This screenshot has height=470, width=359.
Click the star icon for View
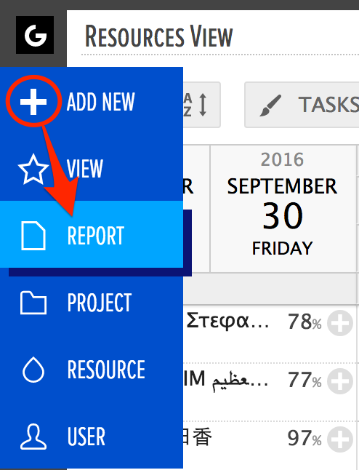click(x=33, y=169)
